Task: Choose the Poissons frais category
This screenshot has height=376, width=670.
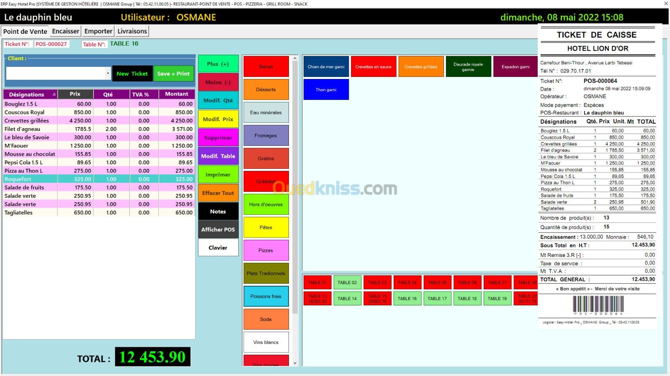Action: pos(266,296)
